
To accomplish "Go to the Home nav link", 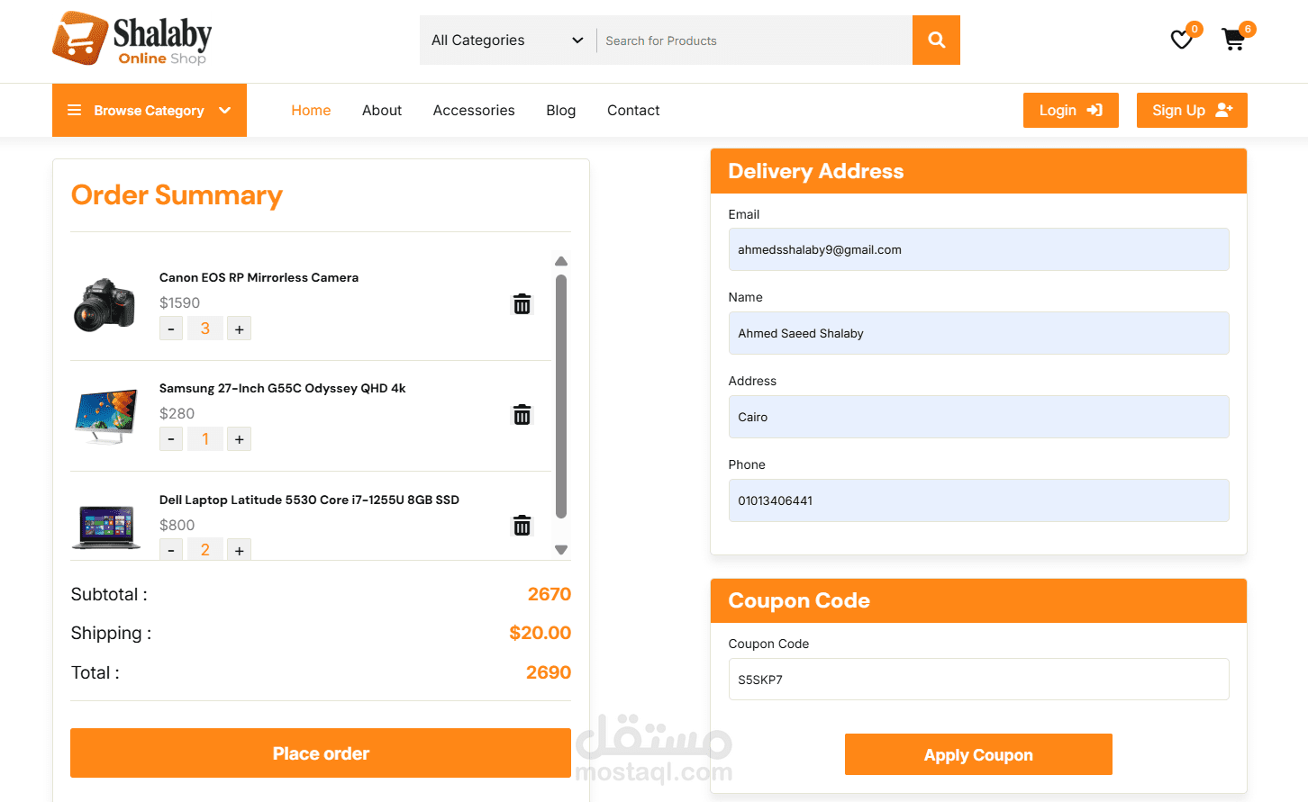I will 311,110.
